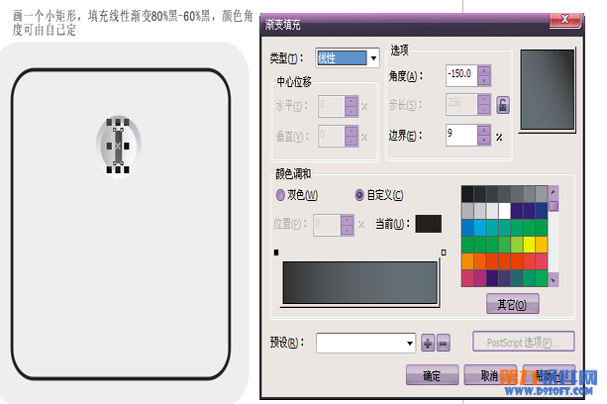
Task: Click the 位置 position input field
Action: 327,225
